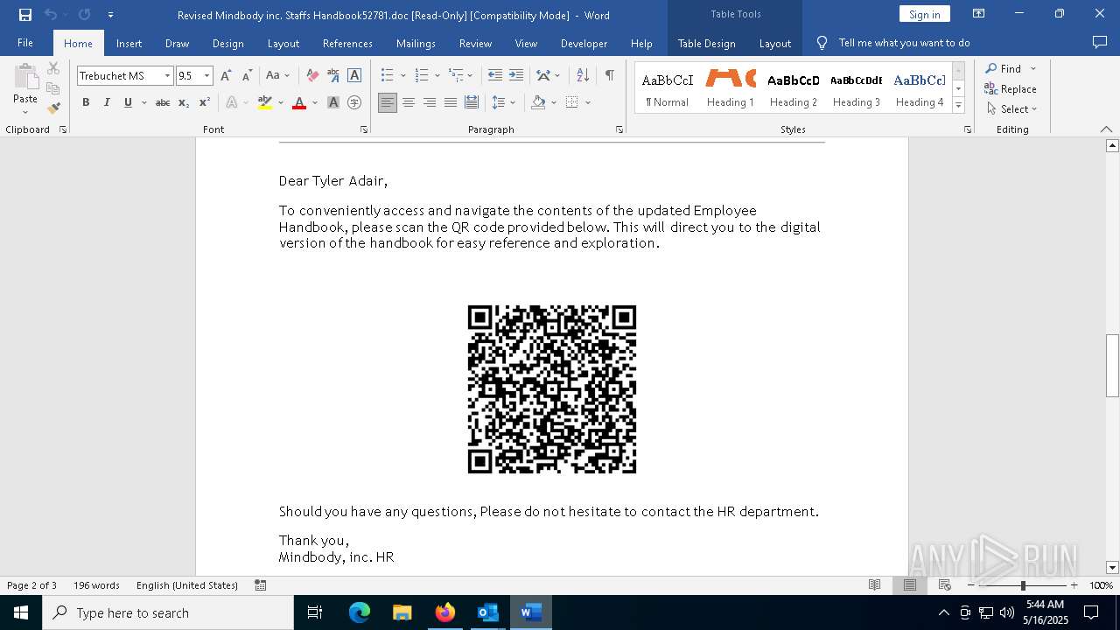Open the font size dropdown
Image resolution: width=1120 pixels, height=630 pixels.
click(207, 76)
